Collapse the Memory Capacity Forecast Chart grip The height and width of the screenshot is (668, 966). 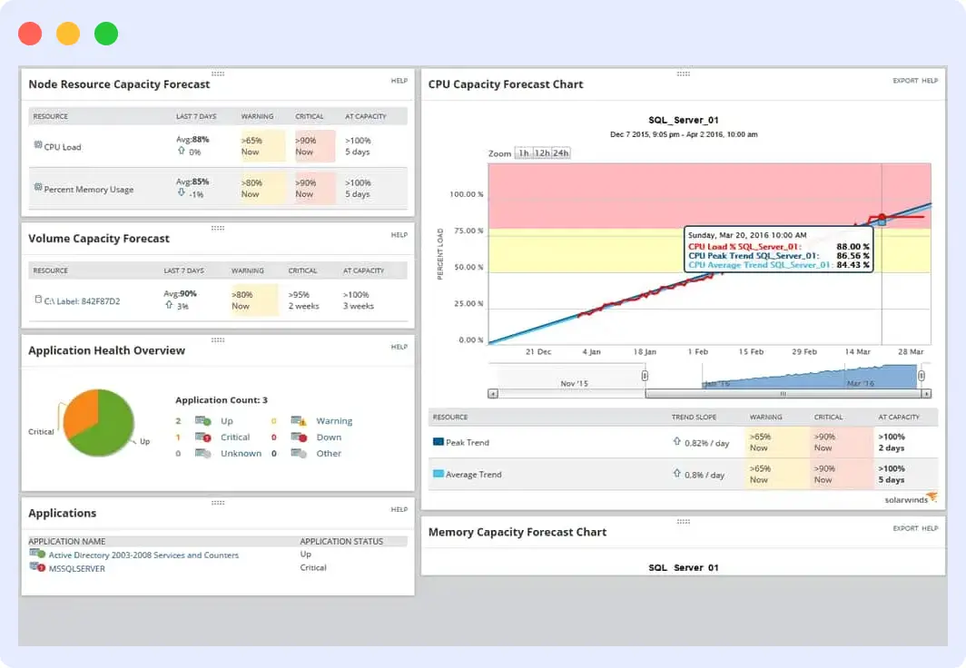(x=682, y=520)
